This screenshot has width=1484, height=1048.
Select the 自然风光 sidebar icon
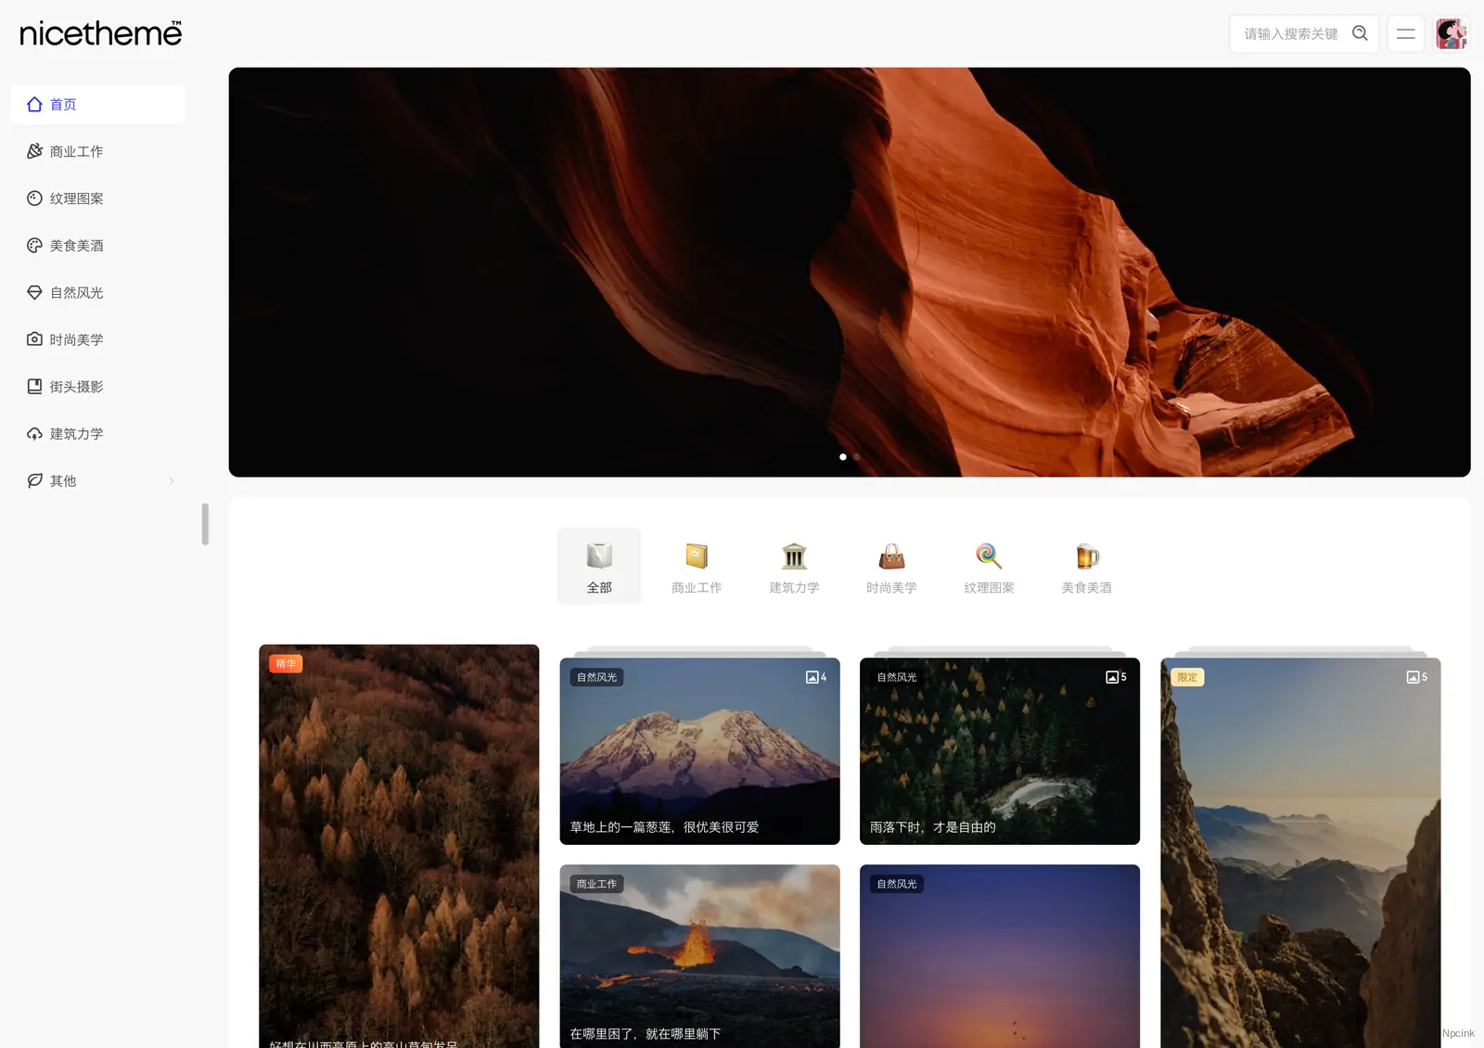click(x=34, y=292)
